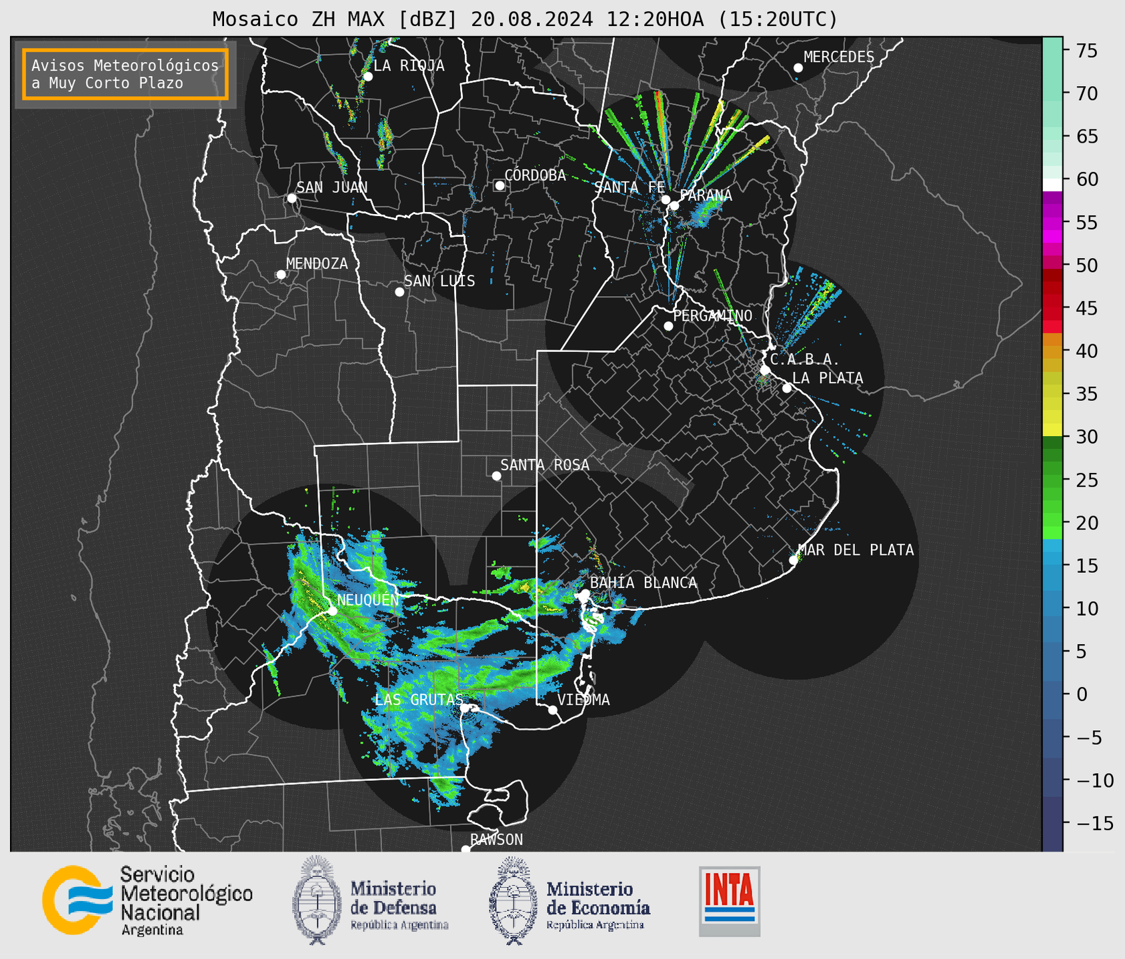
Task: Click the SANTA ROSA city marker dot
Action: pyautogui.click(x=496, y=475)
